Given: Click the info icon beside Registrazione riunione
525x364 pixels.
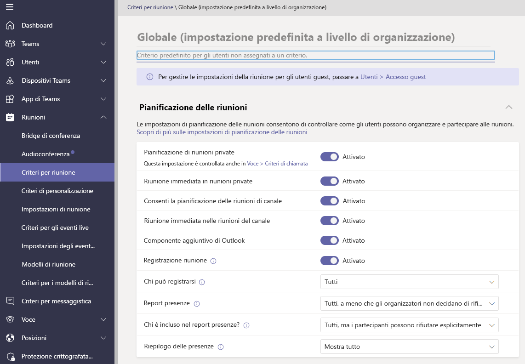Looking at the screenshot, I should pyautogui.click(x=213, y=261).
